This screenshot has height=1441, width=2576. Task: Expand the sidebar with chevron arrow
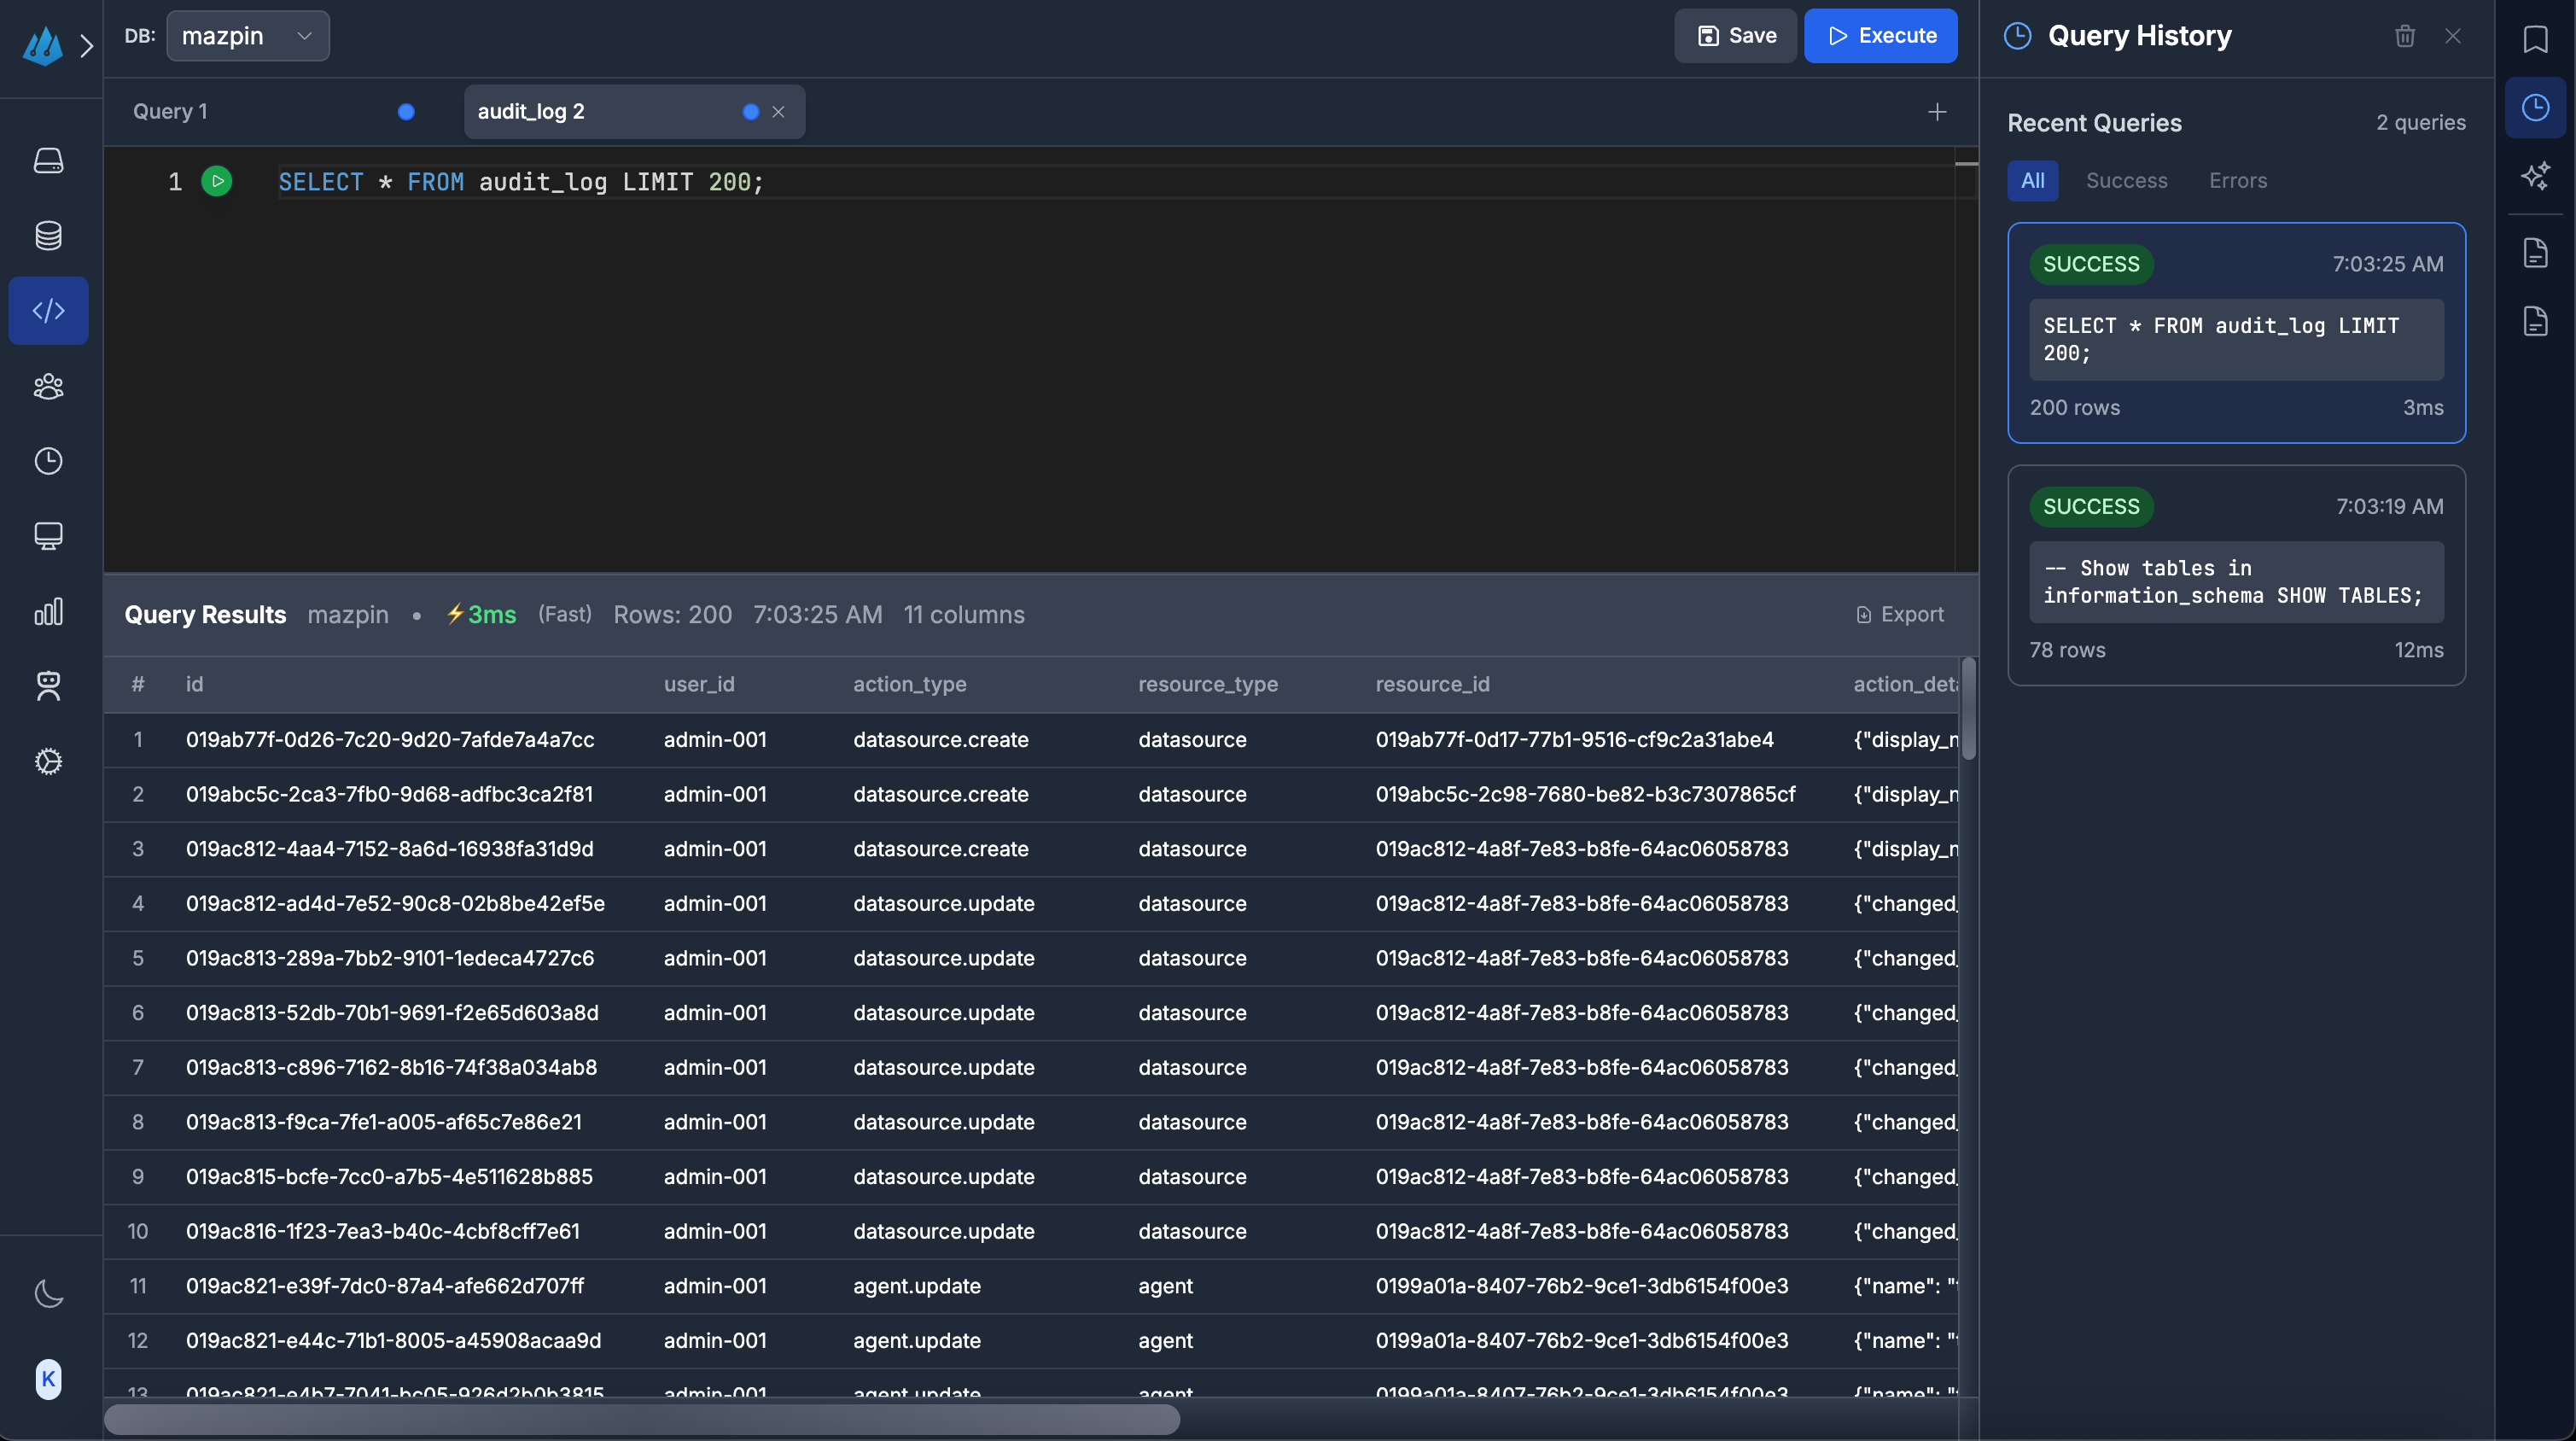click(x=87, y=46)
